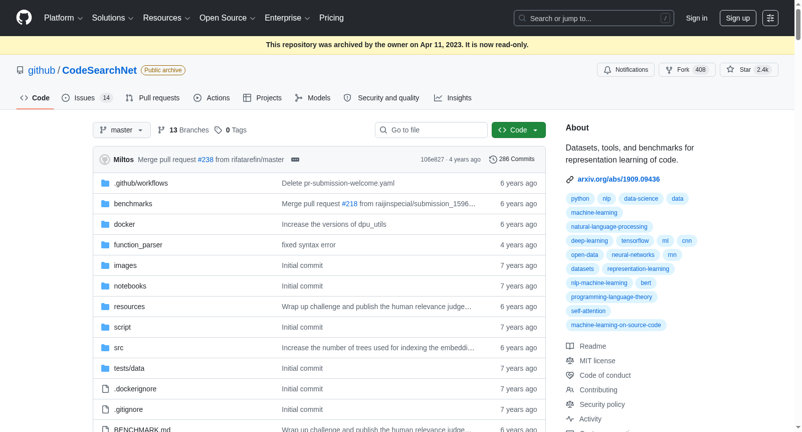Focus the Go to file field

(x=431, y=130)
